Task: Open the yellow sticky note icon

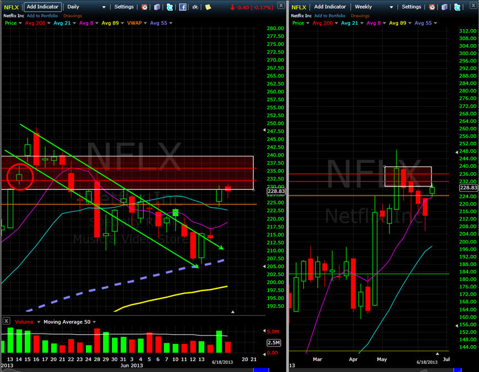Action: click(208, 7)
